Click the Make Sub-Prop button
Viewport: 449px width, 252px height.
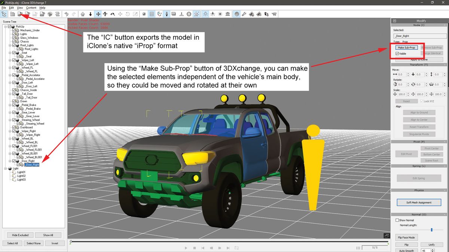pyautogui.click(x=407, y=47)
